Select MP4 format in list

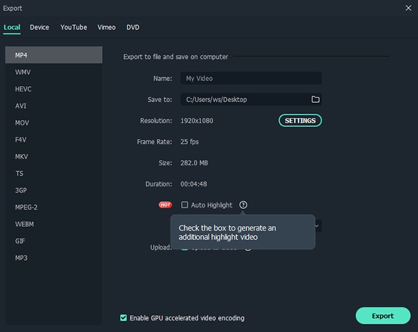click(54, 55)
